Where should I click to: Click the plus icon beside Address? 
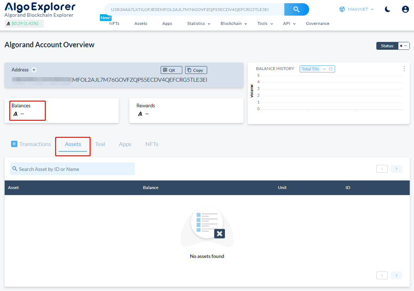34,70
